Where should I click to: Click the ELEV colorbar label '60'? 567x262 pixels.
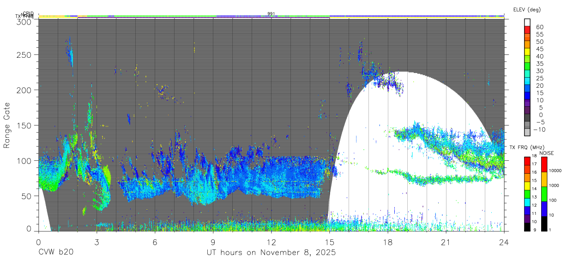coord(539,27)
